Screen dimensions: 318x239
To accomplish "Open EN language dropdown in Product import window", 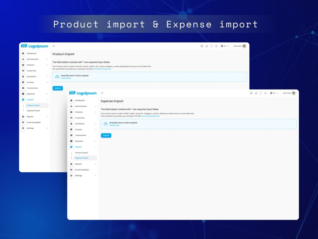I will coord(225,46).
